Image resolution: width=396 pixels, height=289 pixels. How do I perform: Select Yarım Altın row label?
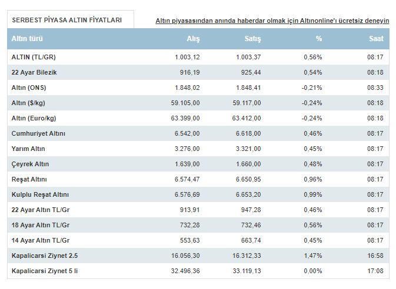(x=28, y=149)
